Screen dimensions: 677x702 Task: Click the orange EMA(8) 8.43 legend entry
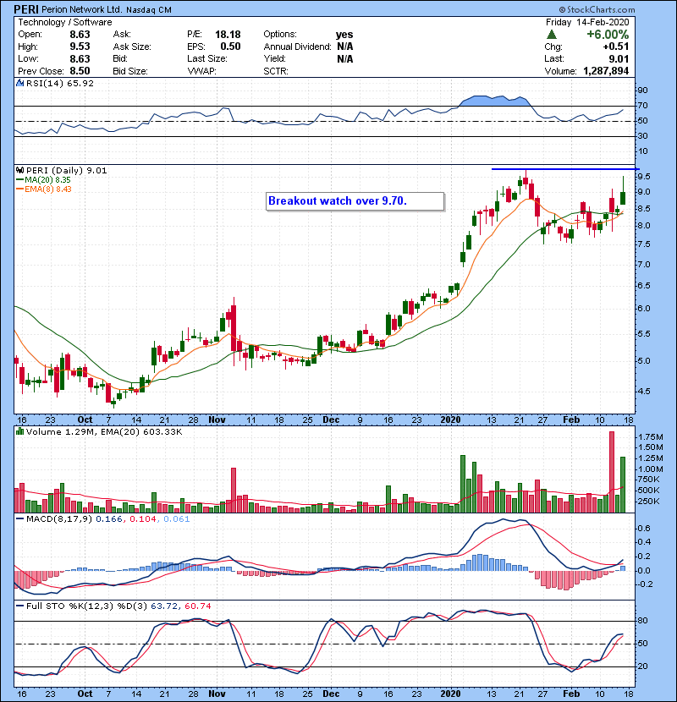[x=43, y=189]
